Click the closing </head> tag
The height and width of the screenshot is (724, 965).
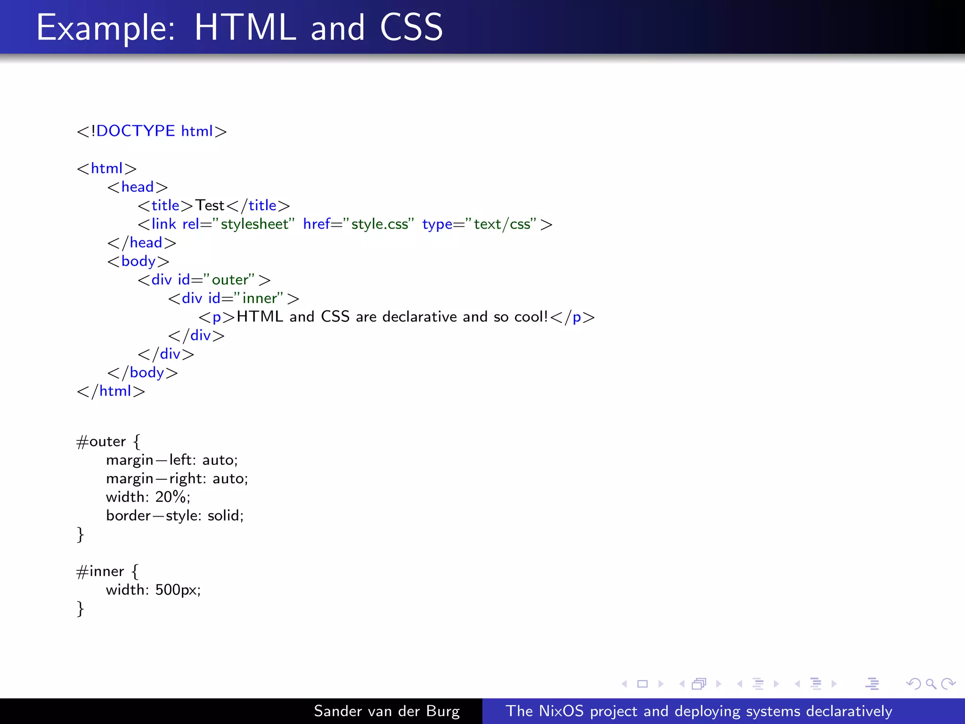pyautogui.click(x=142, y=243)
